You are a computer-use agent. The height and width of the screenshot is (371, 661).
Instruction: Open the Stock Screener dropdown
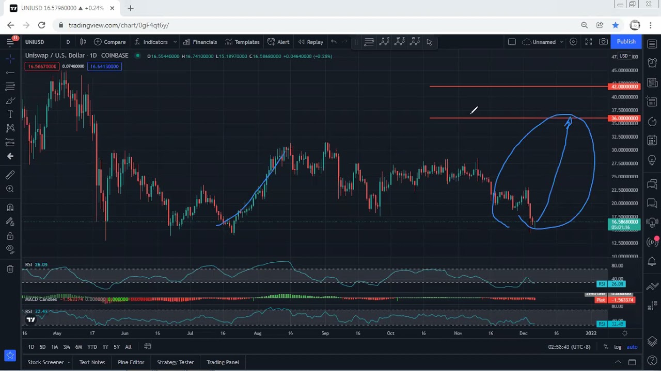(49, 362)
